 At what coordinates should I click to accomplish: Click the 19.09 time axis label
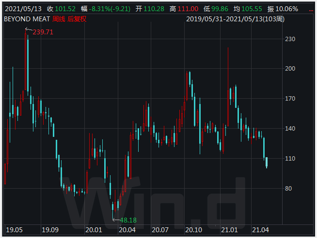click(x=50, y=230)
